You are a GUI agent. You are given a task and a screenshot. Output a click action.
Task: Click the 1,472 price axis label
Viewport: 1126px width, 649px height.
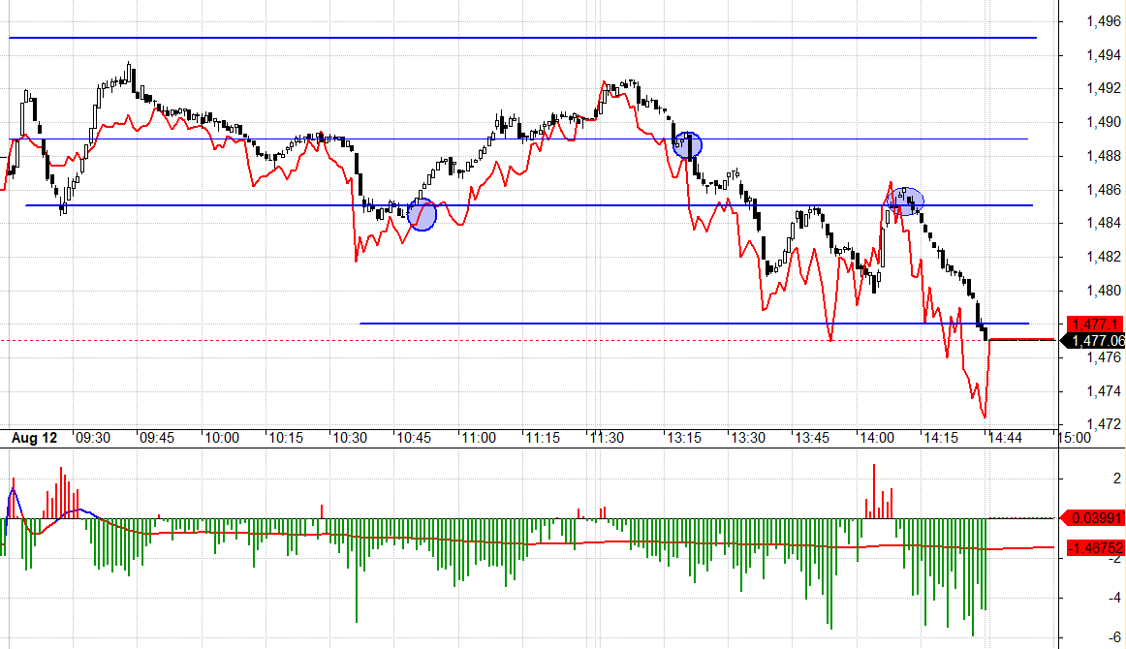1103,424
